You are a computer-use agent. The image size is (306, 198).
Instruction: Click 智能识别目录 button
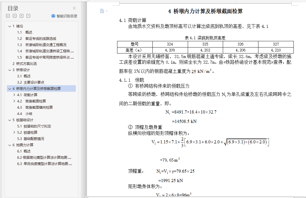64,16
